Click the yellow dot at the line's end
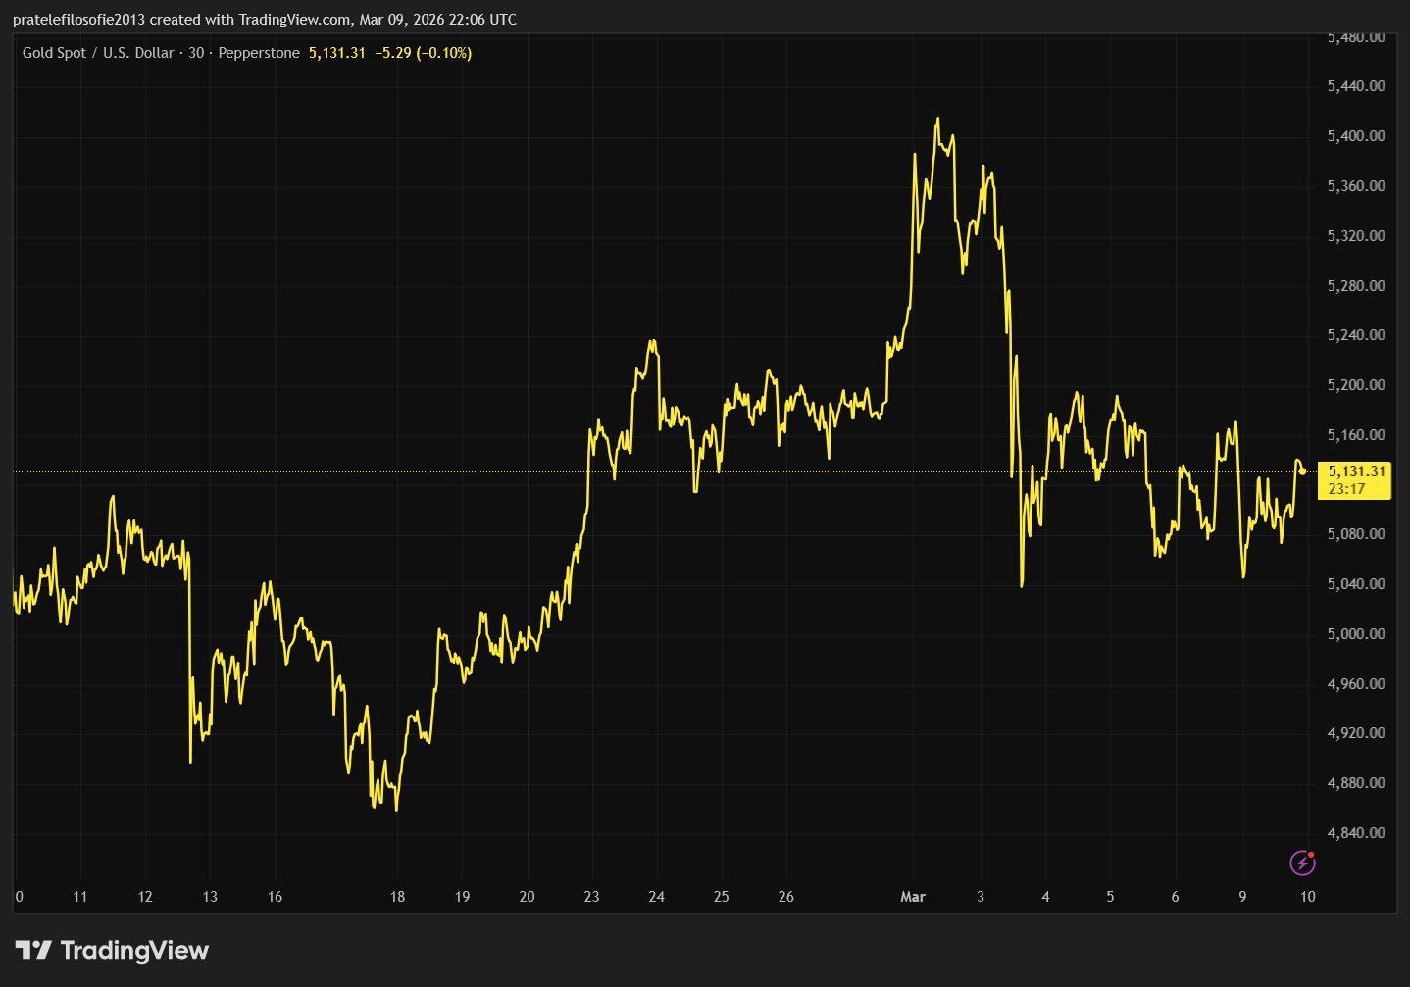This screenshot has height=987, width=1410. click(1302, 471)
